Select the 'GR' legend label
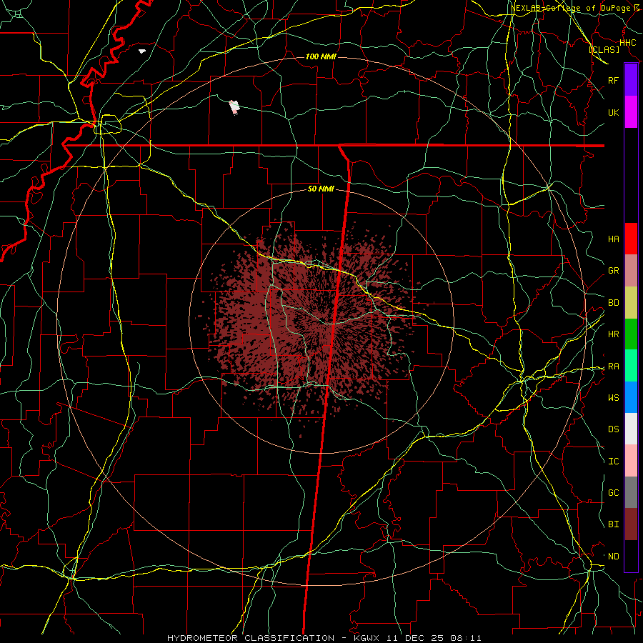Viewport: 643px width, 643px height. (613, 271)
